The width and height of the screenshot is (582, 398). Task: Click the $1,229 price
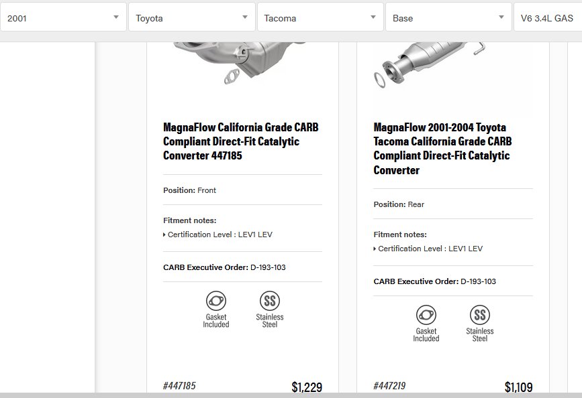click(307, 387)
